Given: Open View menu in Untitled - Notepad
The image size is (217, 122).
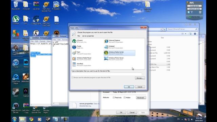Looking at the screenshot, I should [48, 41].
